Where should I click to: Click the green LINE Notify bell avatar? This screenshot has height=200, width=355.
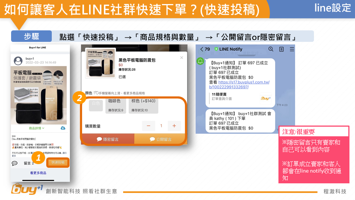200,61
